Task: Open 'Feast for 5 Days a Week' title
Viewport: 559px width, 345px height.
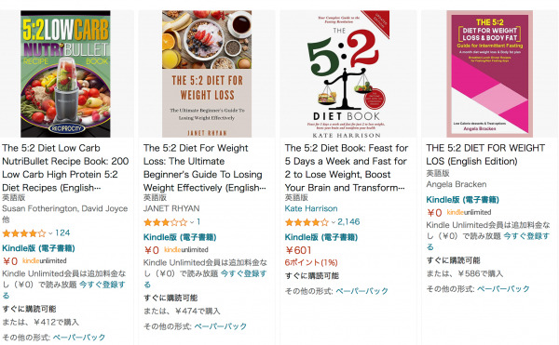Action: click(x=347, y=167)
